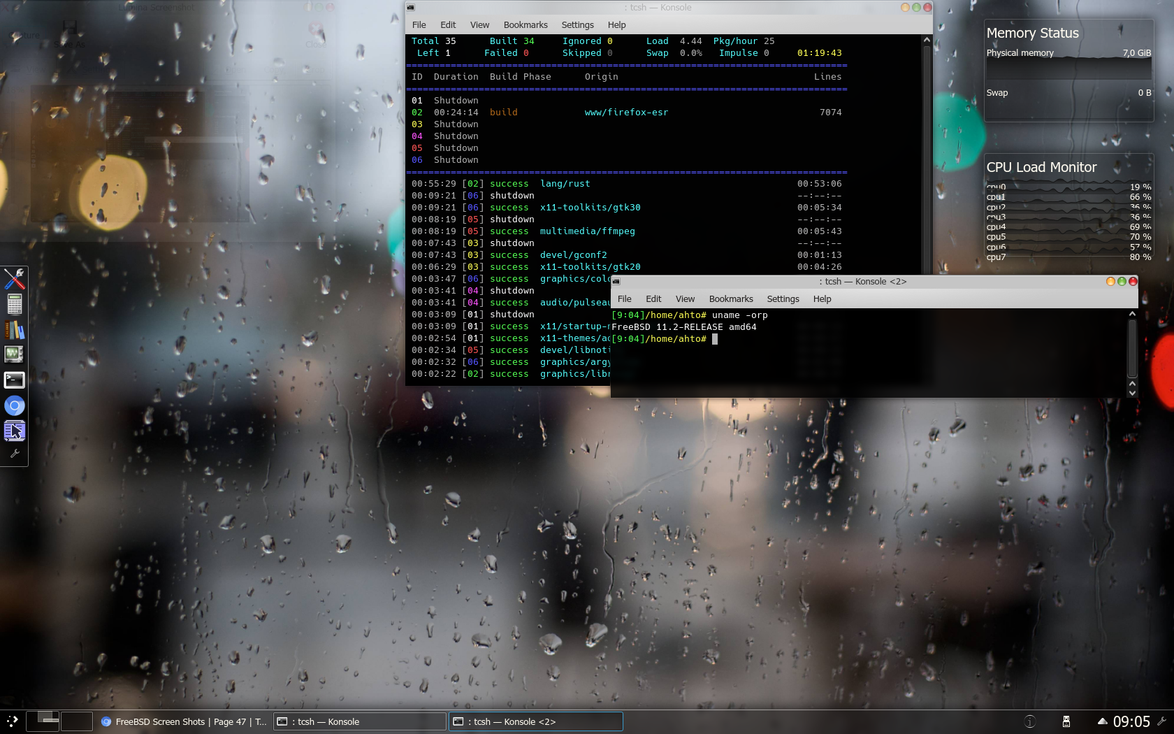Open the View menu in Konsole <2>
Screen dimensions: 1174x734
click(685, 299)
